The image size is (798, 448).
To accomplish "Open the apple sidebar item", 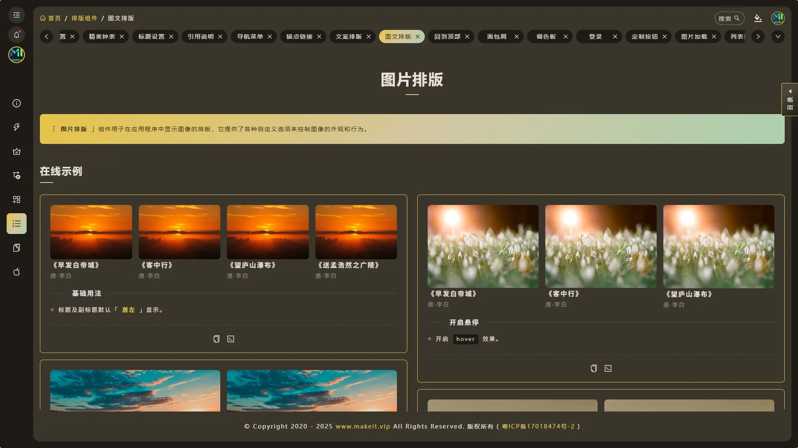I will [x=17, y=272].
